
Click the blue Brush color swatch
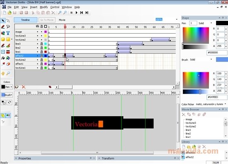tap(222, 59)
